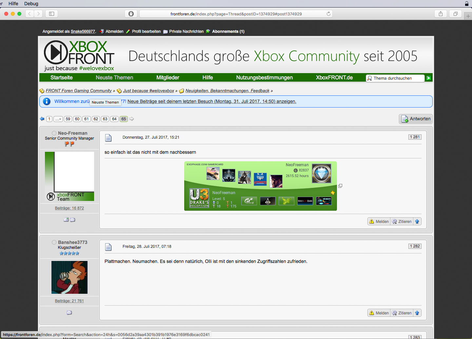Open the Hilfe menu in macOS menu bar
Screen dimensions: 472x339
tap(13, 4)
